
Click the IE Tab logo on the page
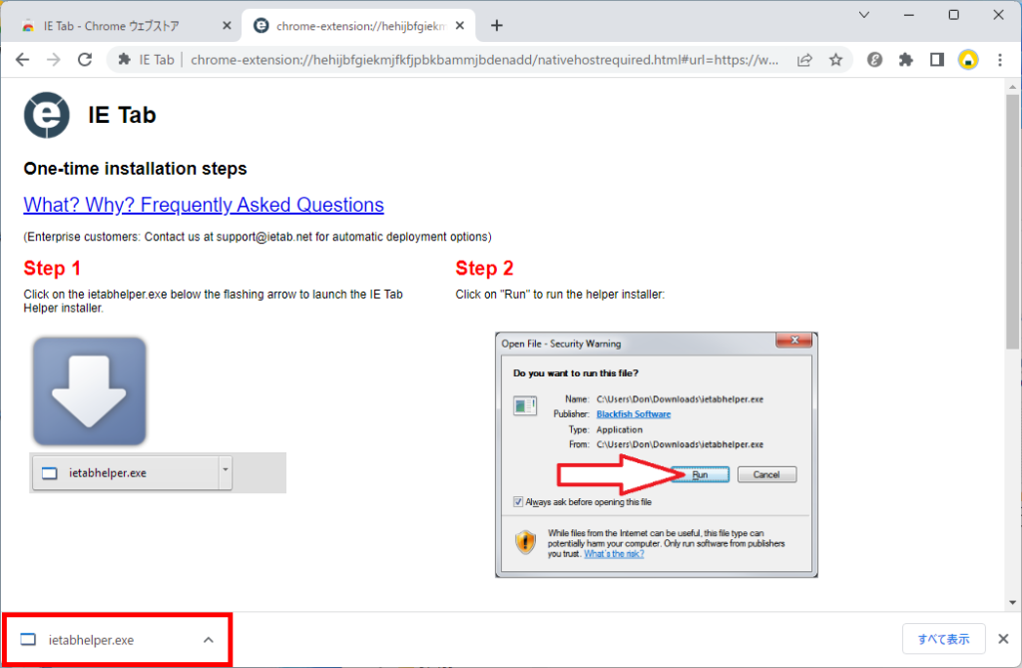(44, 115)
